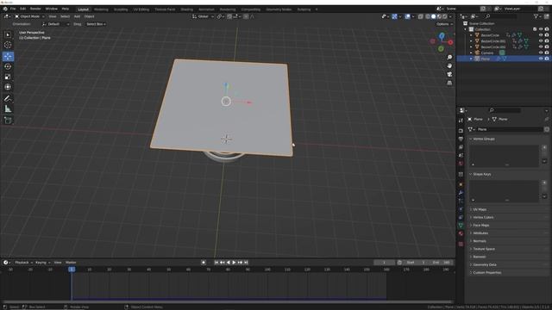Open the timeline Playback menu
The image size is (552, 310).
[23, 263]
